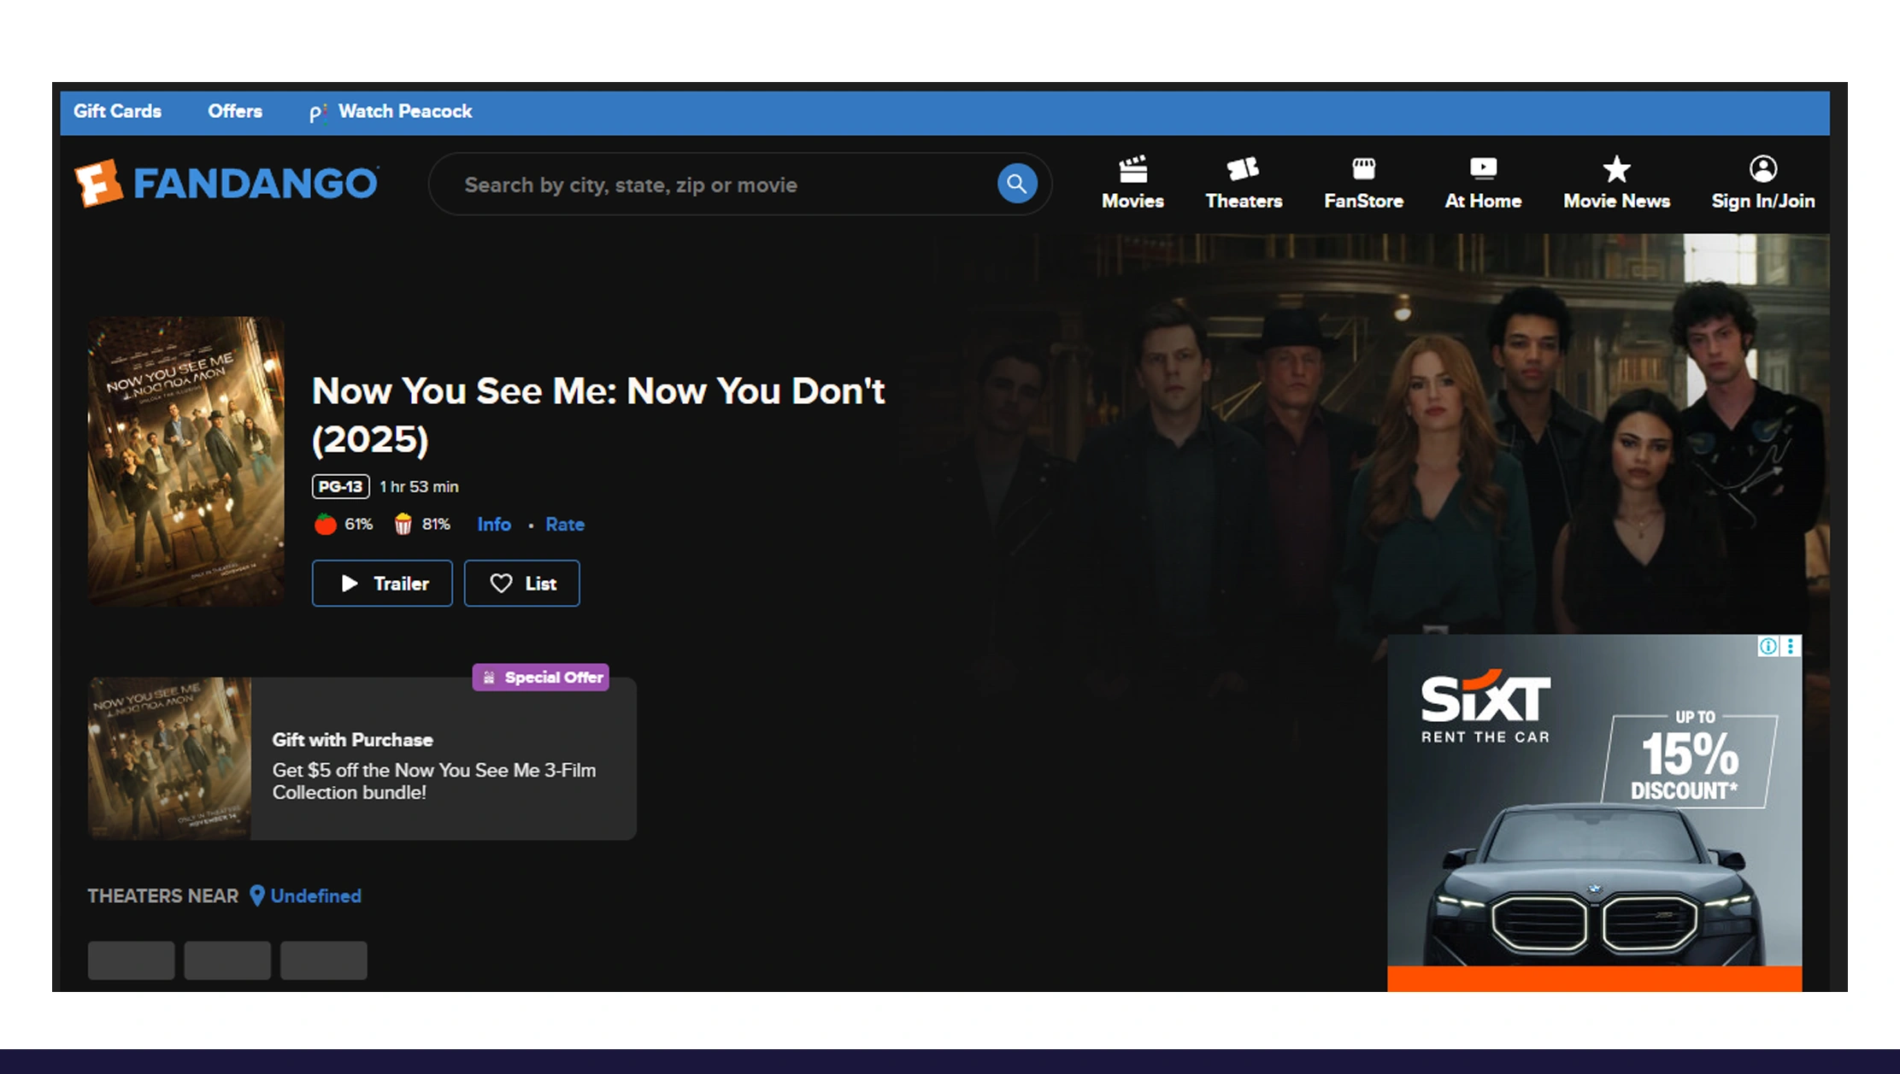This screenshot has width=1900, height=1074.
Task: Open the FanStore from the nav bar
Action: [x=1363, y=181]
